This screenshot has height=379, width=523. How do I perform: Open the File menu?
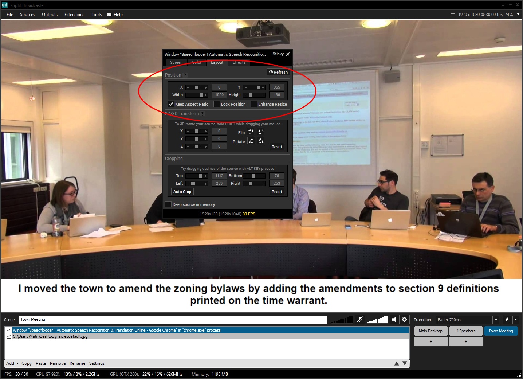click(x=10, y=15)
